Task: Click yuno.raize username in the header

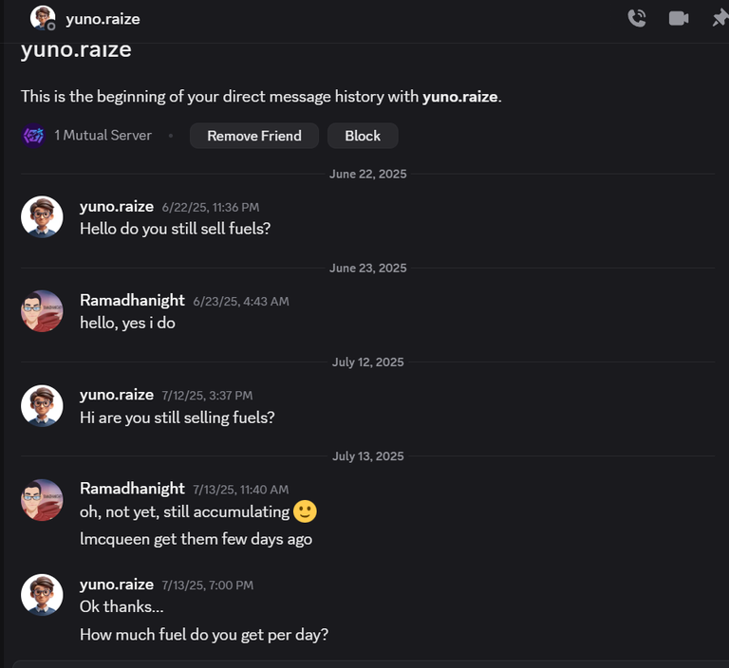Action: (103, 19)
